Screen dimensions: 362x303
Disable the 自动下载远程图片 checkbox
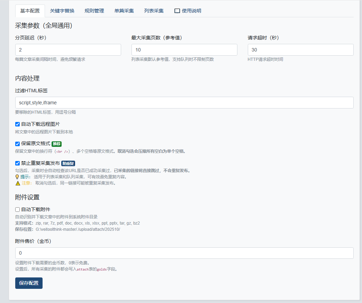pyautogui.click(x=18, y=124)
